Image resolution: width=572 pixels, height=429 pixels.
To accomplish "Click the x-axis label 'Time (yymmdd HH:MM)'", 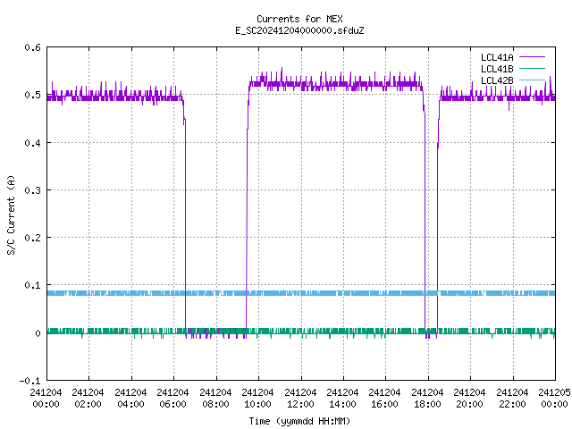I will (x=299, y=421).
